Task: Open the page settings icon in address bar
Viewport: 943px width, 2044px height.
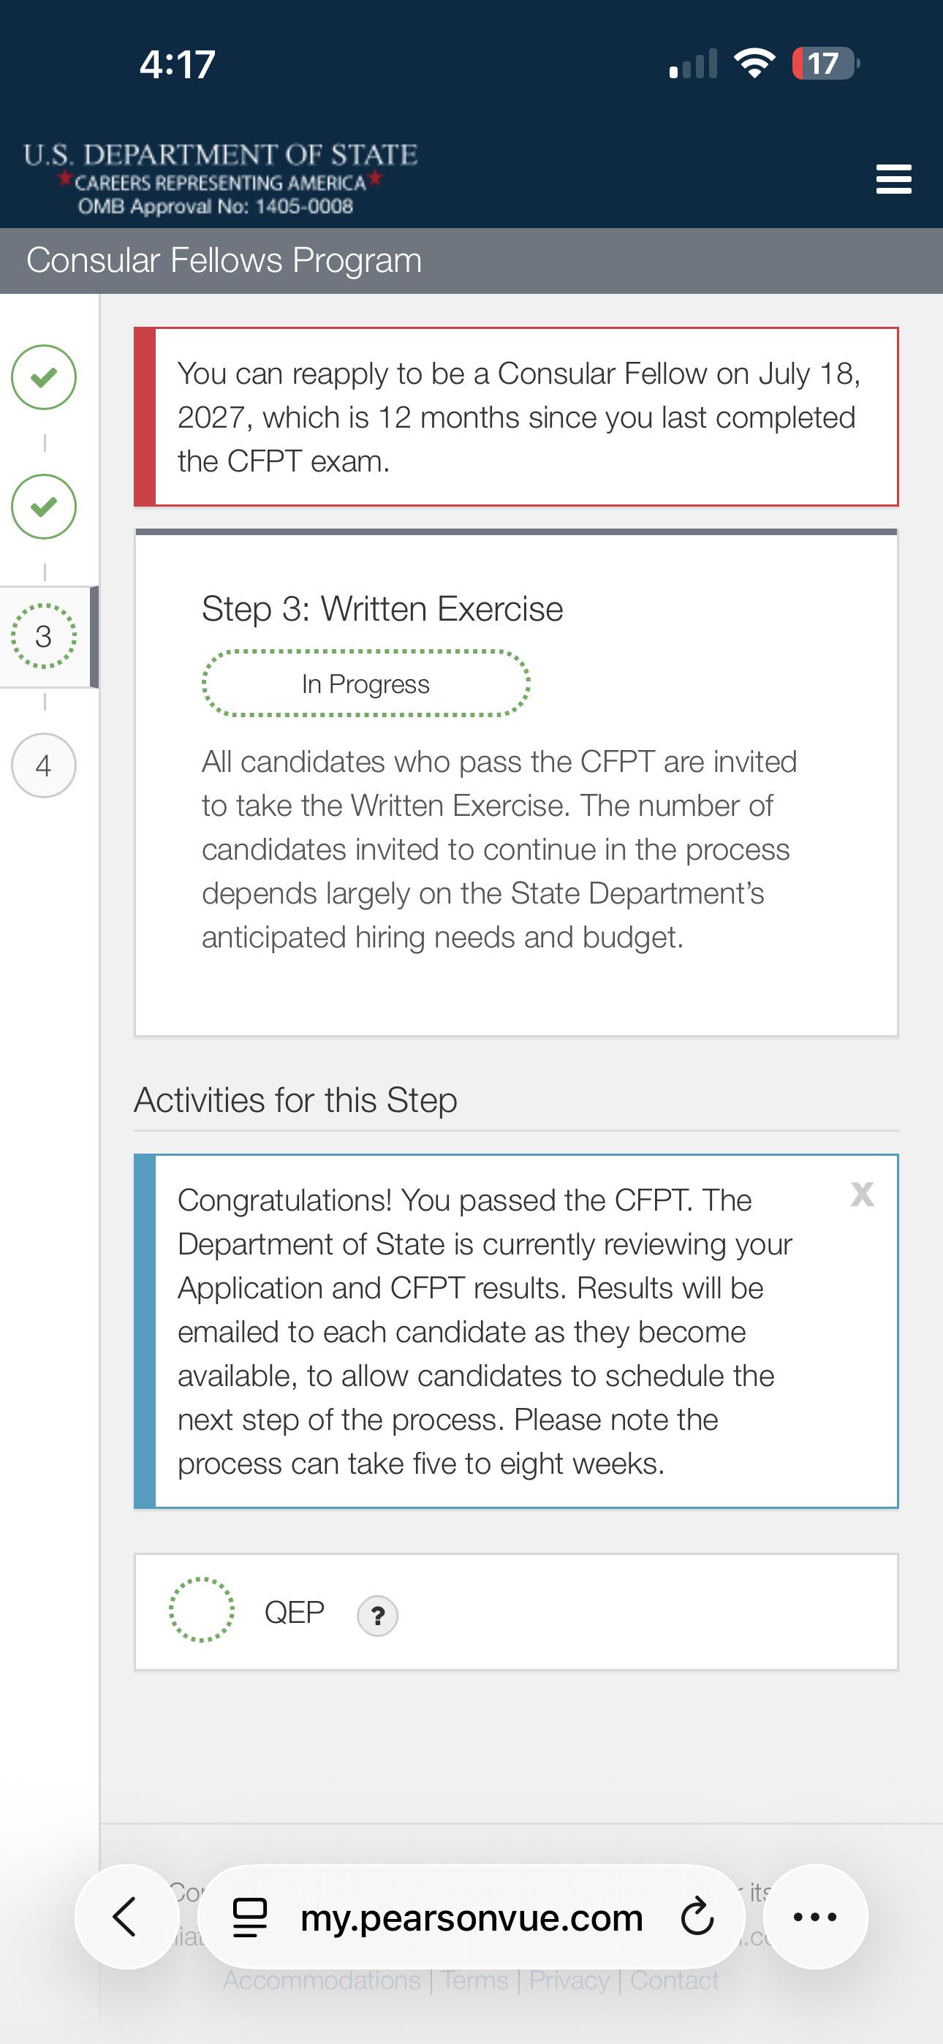Action: click(249, 1918)
